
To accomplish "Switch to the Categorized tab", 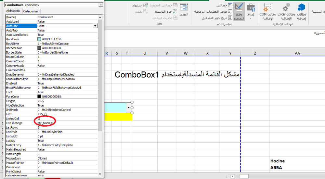I will point(31,11).
